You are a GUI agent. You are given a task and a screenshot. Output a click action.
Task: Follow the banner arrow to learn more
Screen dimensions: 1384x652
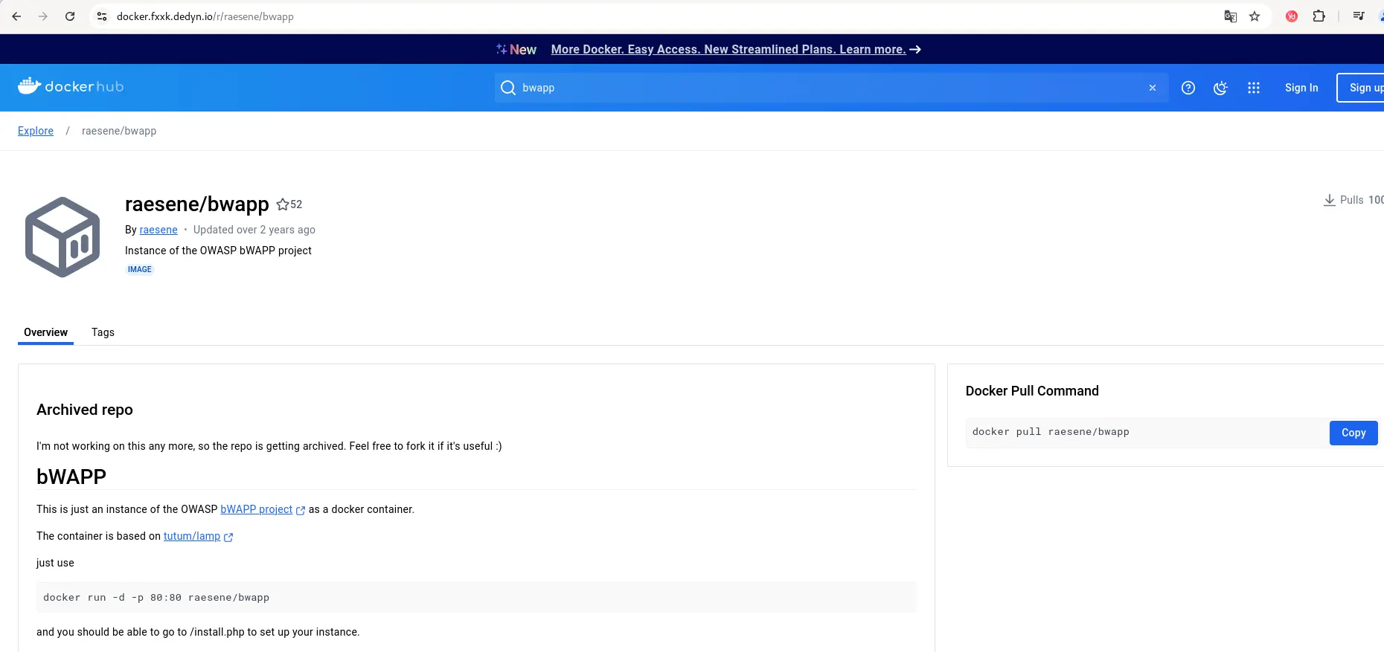[x=915, y=49]
